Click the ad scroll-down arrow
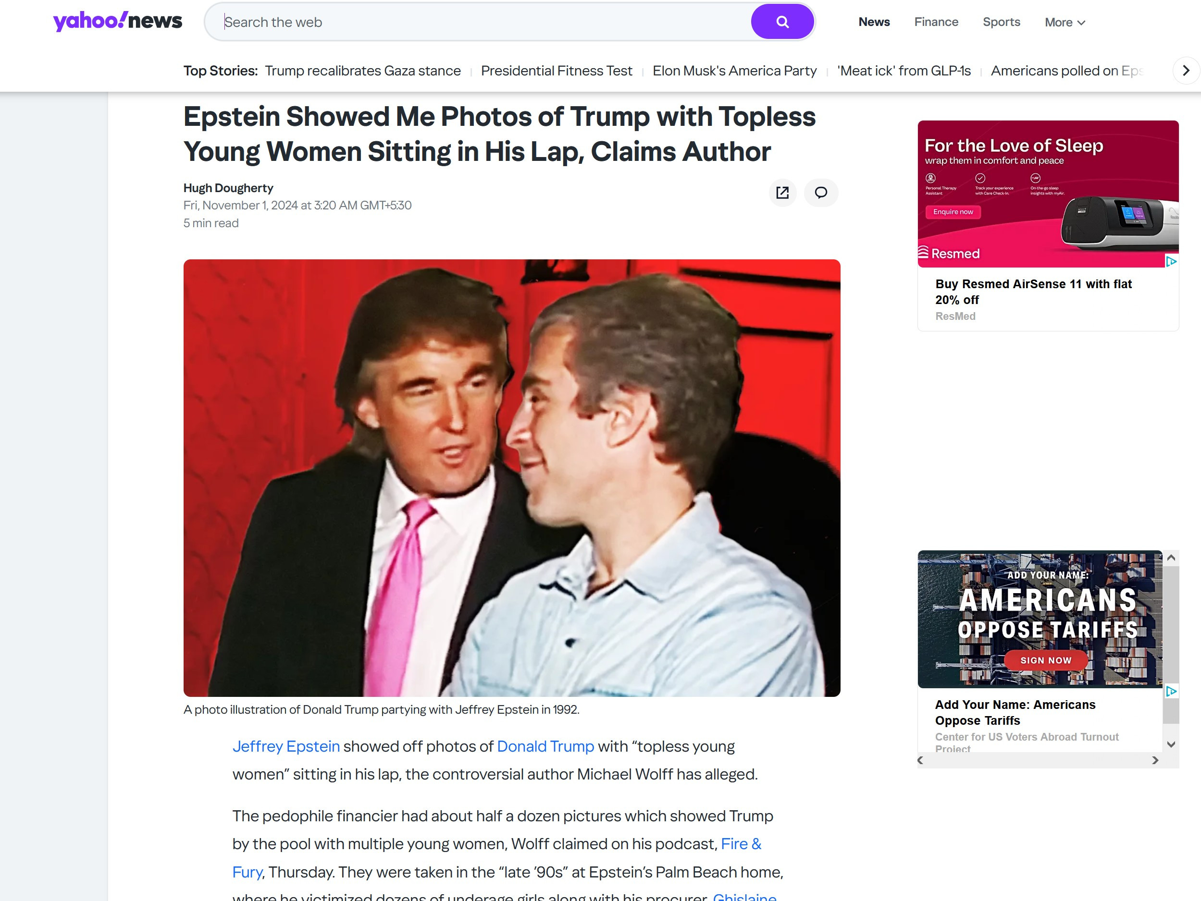 coord(1171,744)
